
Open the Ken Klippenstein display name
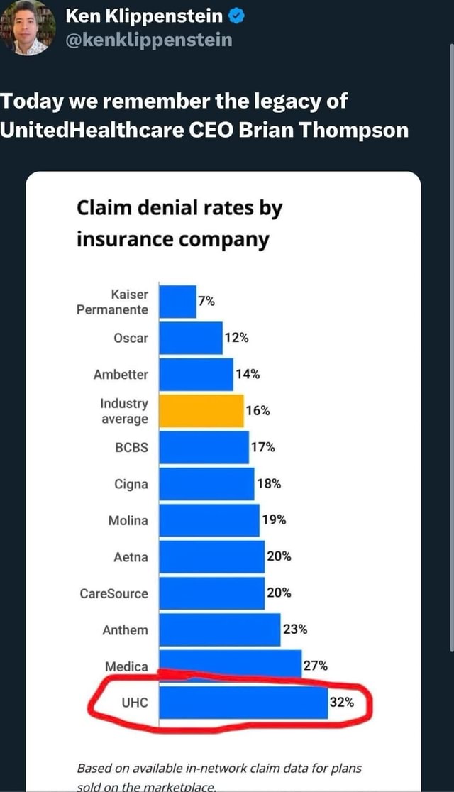(x=144, y=16)
